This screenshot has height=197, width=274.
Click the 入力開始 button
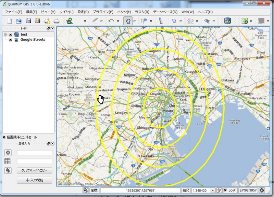[35, 180]
